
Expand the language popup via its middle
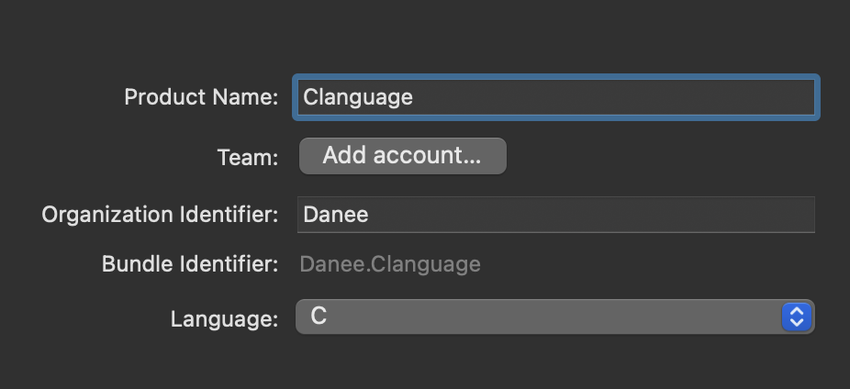[542, 317]
